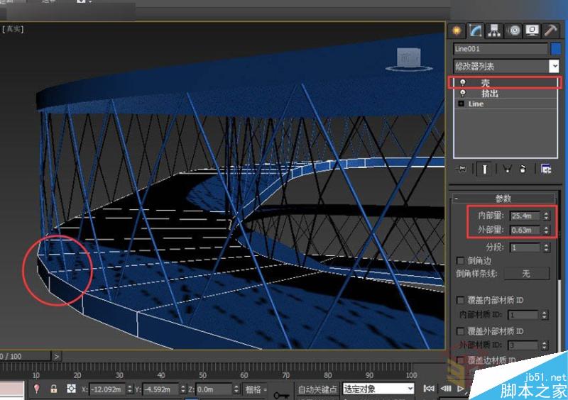Click the Set Key key icon
Viewport: 568px width, 400px height.
[281, 394]
